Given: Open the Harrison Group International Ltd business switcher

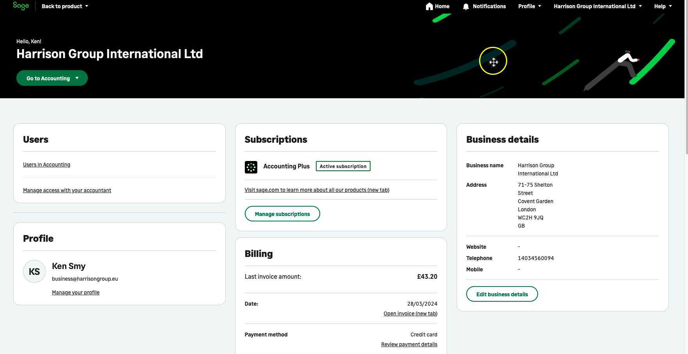Looking at the screenshot, I should 598,6.
